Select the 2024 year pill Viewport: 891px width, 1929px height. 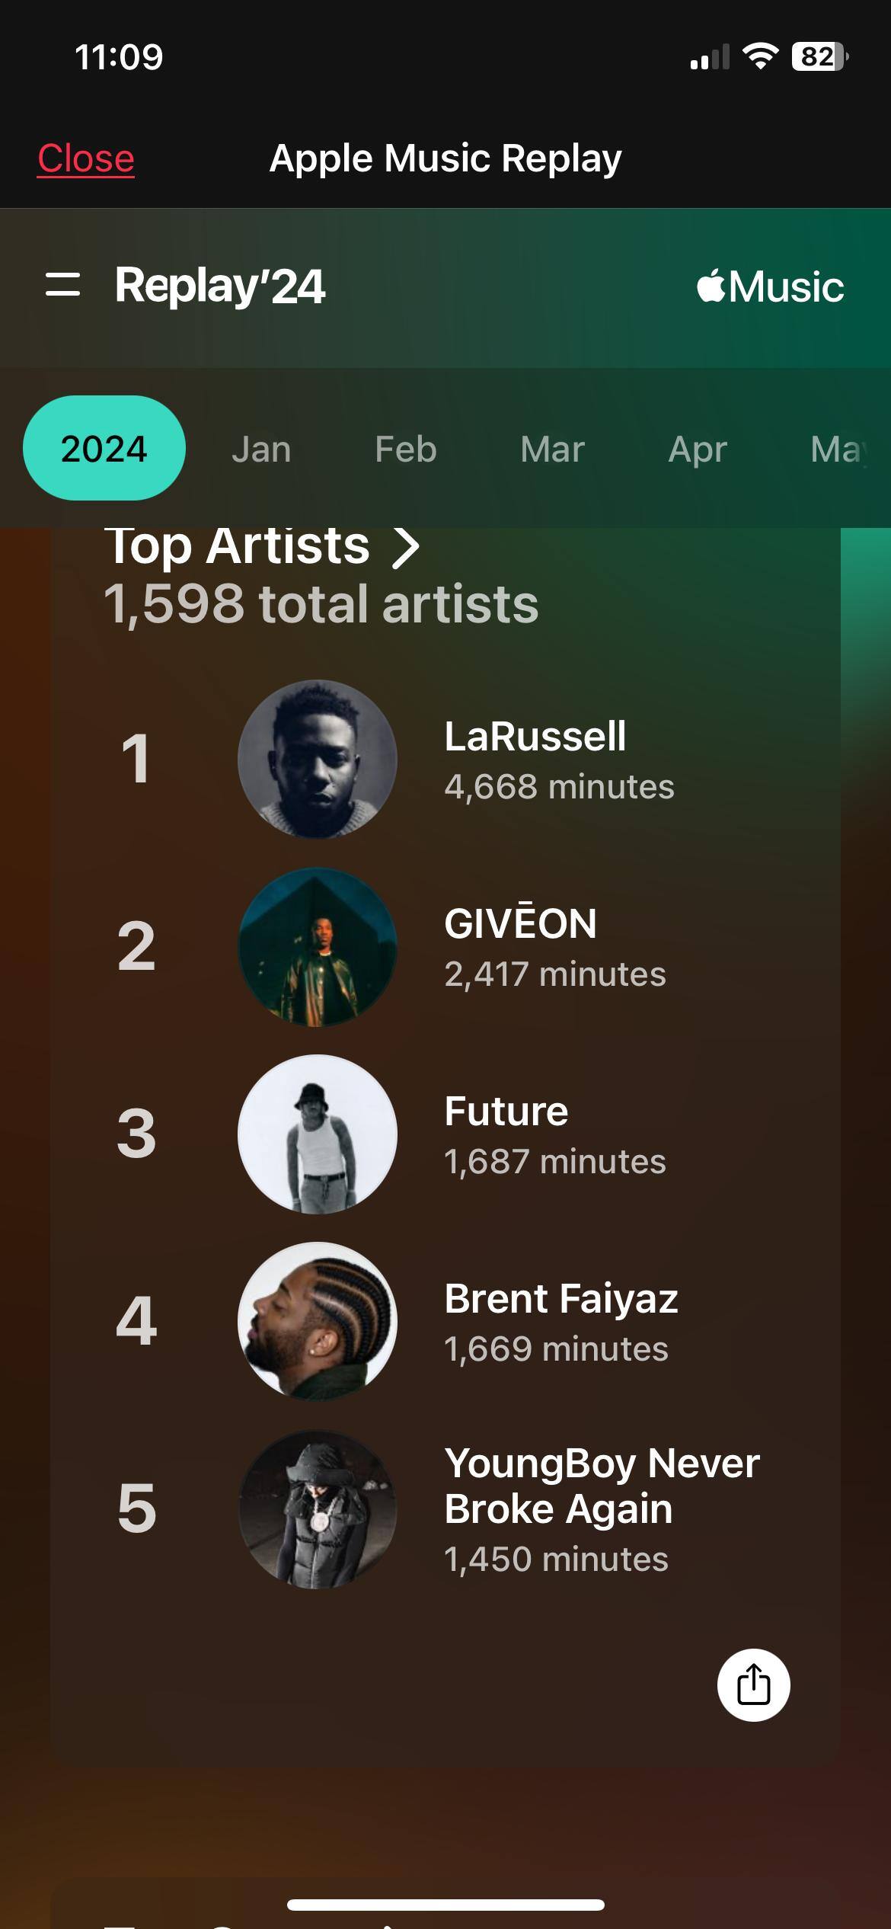point(104,448)
